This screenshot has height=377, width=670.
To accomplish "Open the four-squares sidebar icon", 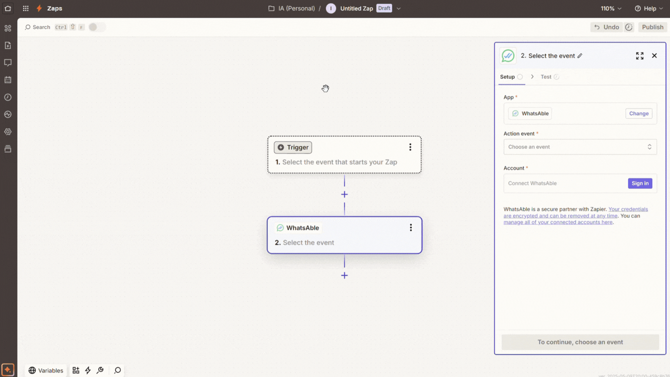I will (8, 28).
